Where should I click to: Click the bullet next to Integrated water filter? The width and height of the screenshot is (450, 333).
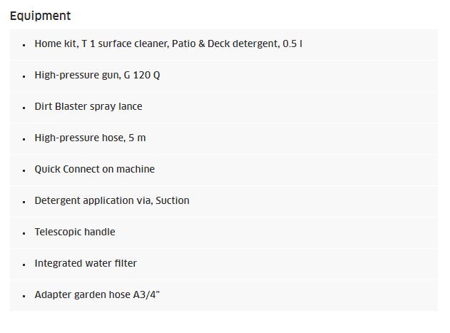click(x=24, y=265)
